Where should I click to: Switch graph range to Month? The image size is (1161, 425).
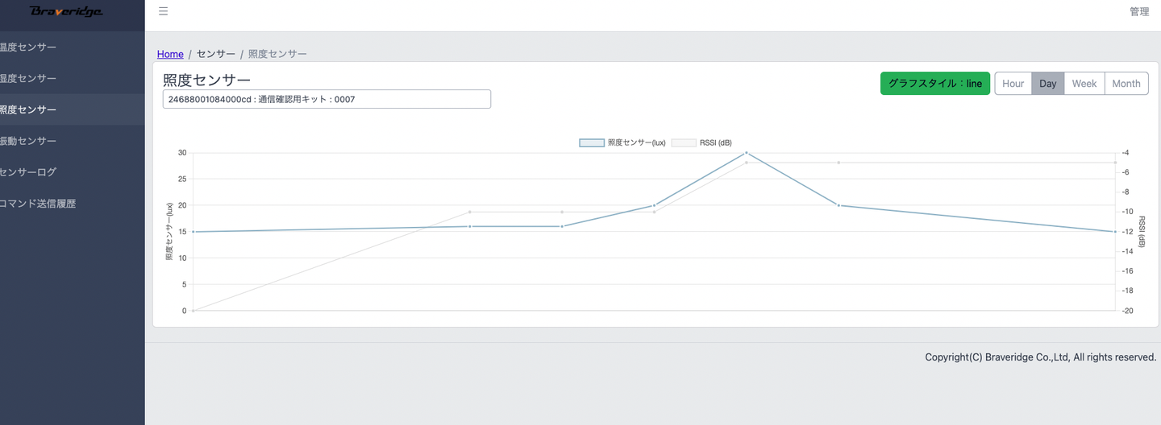pyautogui.click(x=1126, y=83)
